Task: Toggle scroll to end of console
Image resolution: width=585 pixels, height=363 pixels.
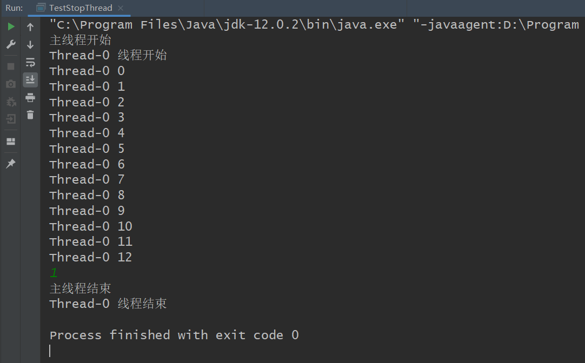Action: click(30, 80)
